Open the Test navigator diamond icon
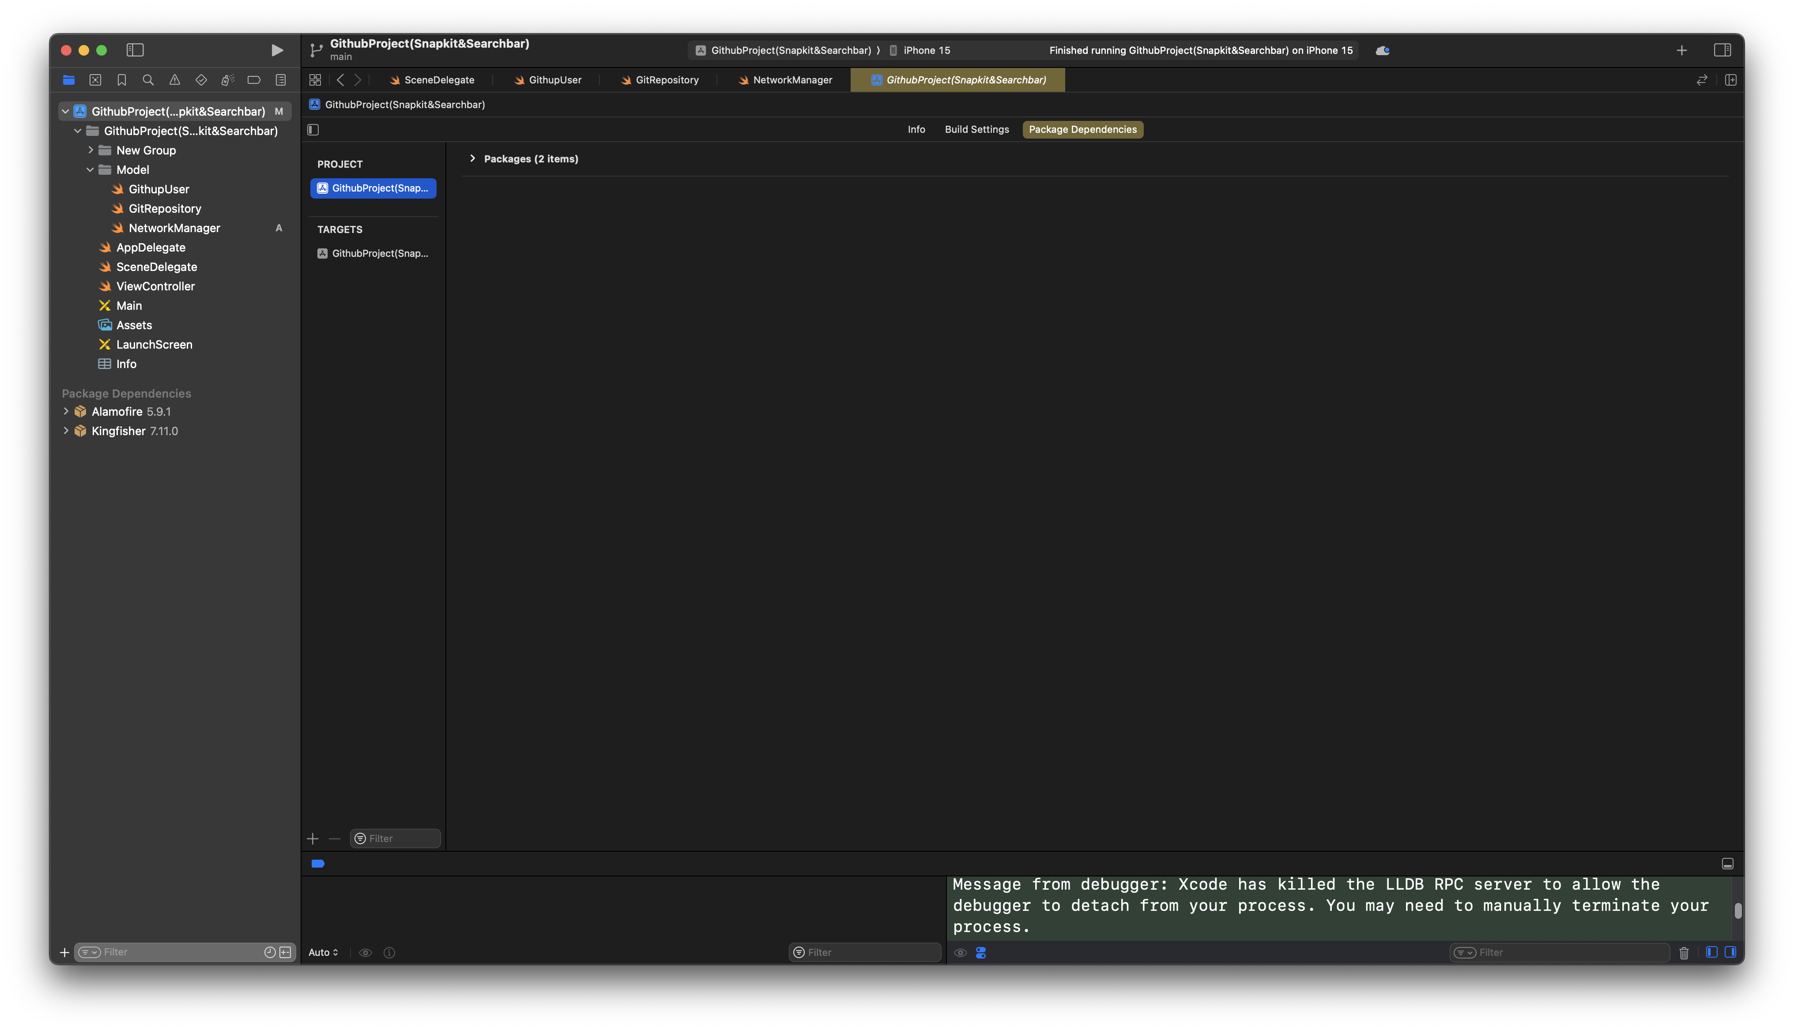Viewport: 1794px width, 1030px height. click(201, 80)
